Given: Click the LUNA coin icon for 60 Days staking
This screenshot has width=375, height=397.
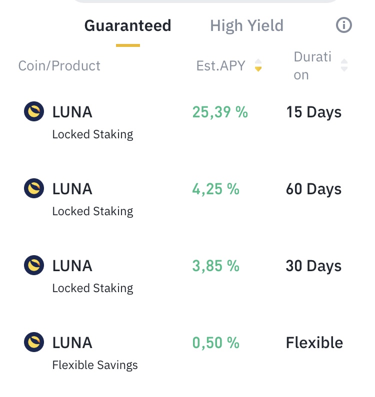Looking at the screenshot, I should coord(34,189).
